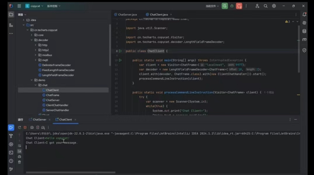Open the shield Coverage tool window icon

tap(304, 50)
